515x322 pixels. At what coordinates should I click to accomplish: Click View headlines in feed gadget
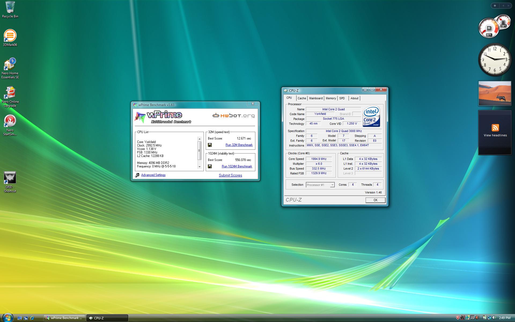tap(495, 135)
